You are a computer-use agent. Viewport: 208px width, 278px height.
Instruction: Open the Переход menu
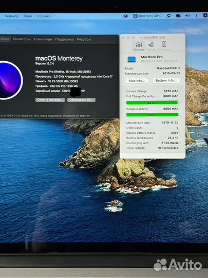[x=11, y=16]
